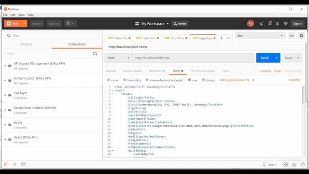This screenshot has width=309, height=174.
Task: Open the New button dropdown arrow
Action: click(24, 24)
